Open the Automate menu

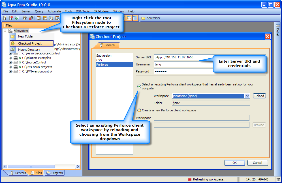click(x=54, y=11)
